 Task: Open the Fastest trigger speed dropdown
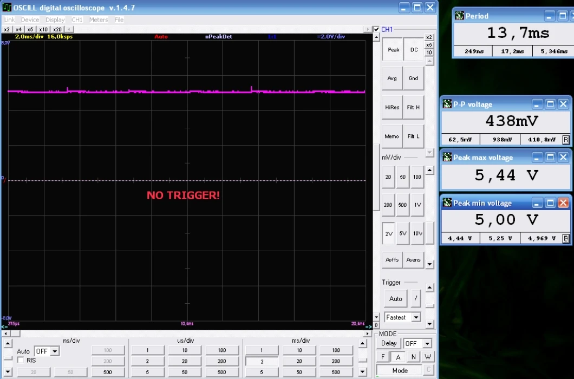[416, 317]
